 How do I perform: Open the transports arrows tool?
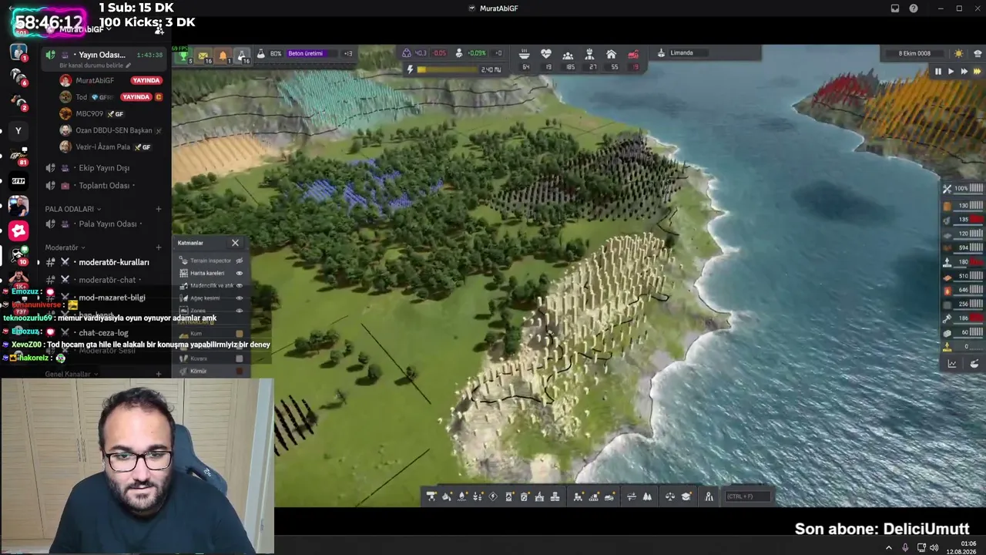(632, 496)
